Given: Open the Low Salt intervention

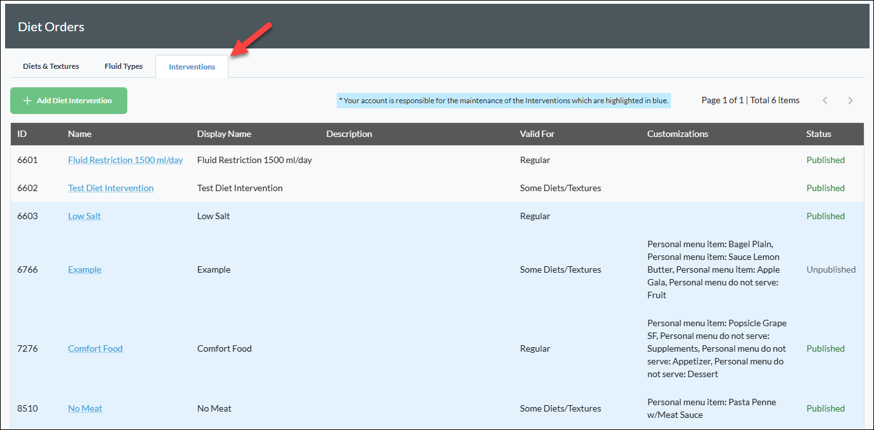Looking at the screenshot, I should click(x=85, y=216).
